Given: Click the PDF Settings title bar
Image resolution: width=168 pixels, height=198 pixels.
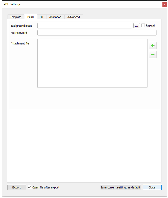Looking at the screenshot, I should [x=78, y=4].
